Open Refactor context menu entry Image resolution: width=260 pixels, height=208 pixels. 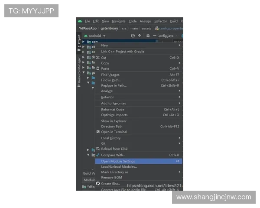point(139,97)
